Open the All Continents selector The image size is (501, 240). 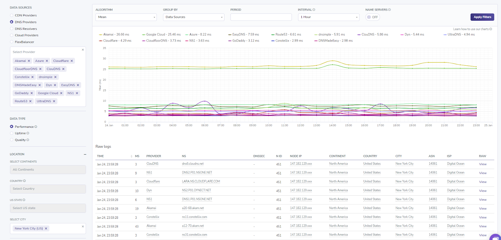48,170
